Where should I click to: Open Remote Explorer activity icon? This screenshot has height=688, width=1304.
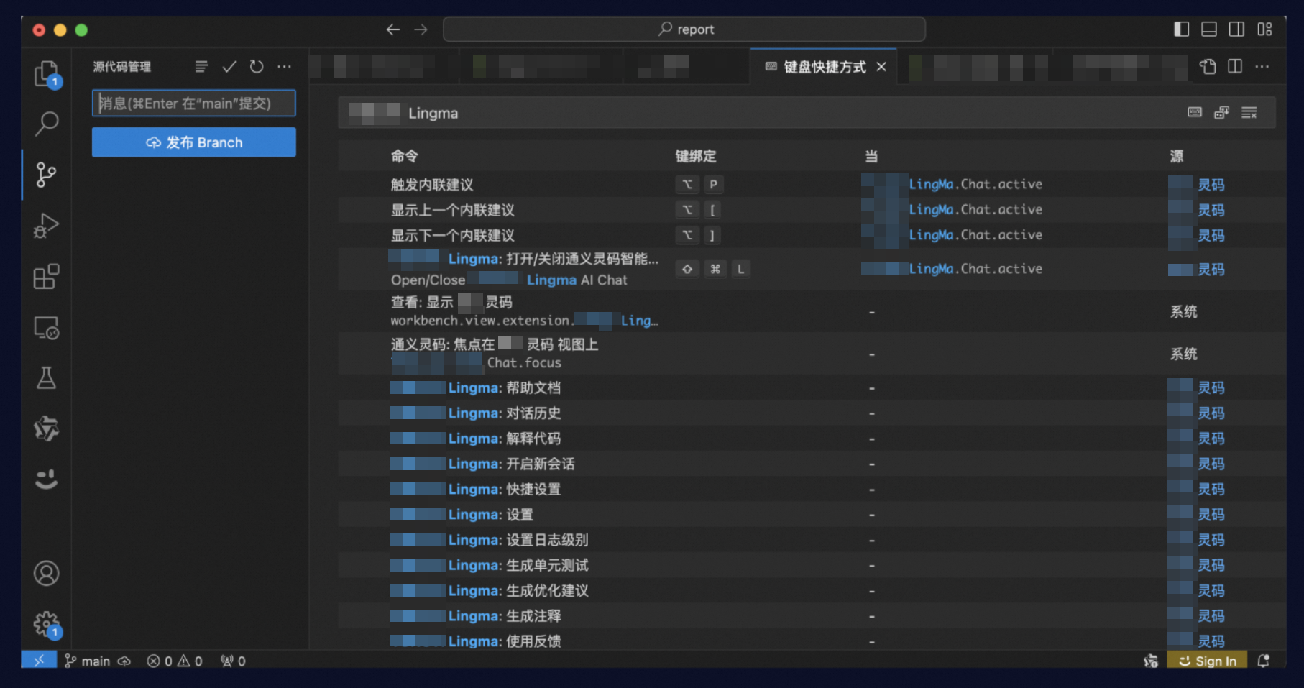pyautogui.click(x=47, y=328)
